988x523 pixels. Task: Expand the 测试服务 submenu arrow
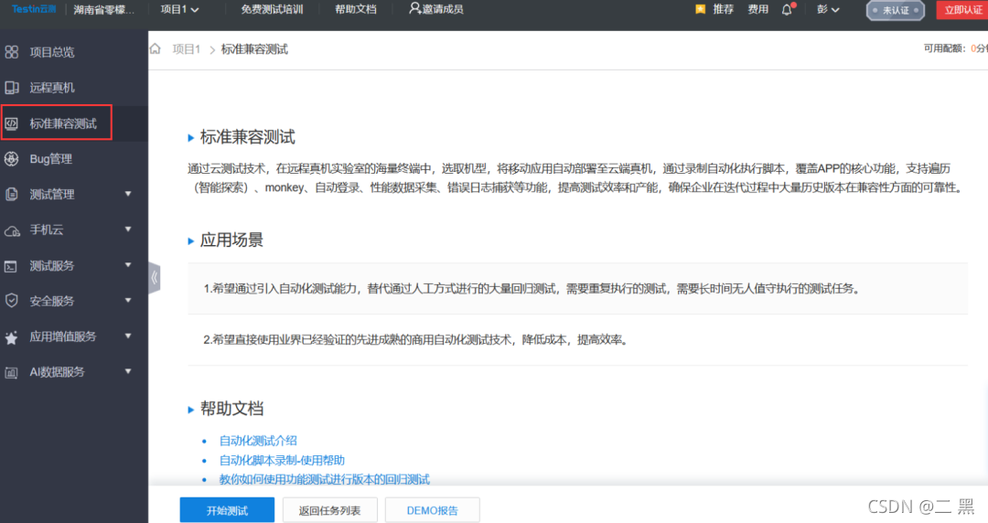[x=128, y=264]
